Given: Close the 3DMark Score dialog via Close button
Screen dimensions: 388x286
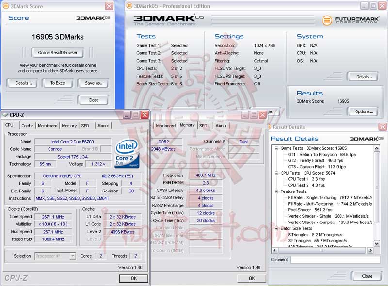Looking at the screenshot, I should click(93, 100).
